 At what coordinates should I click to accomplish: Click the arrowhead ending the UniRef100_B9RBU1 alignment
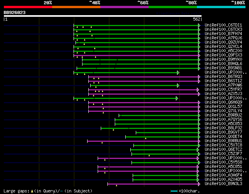[x=199, y=141]
